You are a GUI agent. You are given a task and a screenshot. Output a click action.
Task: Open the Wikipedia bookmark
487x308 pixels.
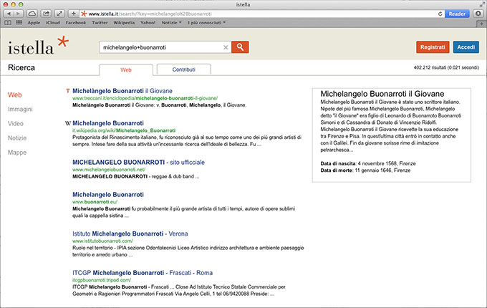coord(124,23)
